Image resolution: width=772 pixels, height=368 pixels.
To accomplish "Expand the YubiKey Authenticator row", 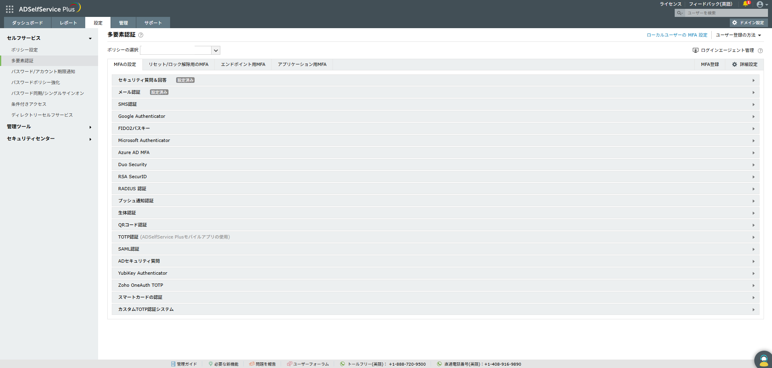I will [435, 273].
